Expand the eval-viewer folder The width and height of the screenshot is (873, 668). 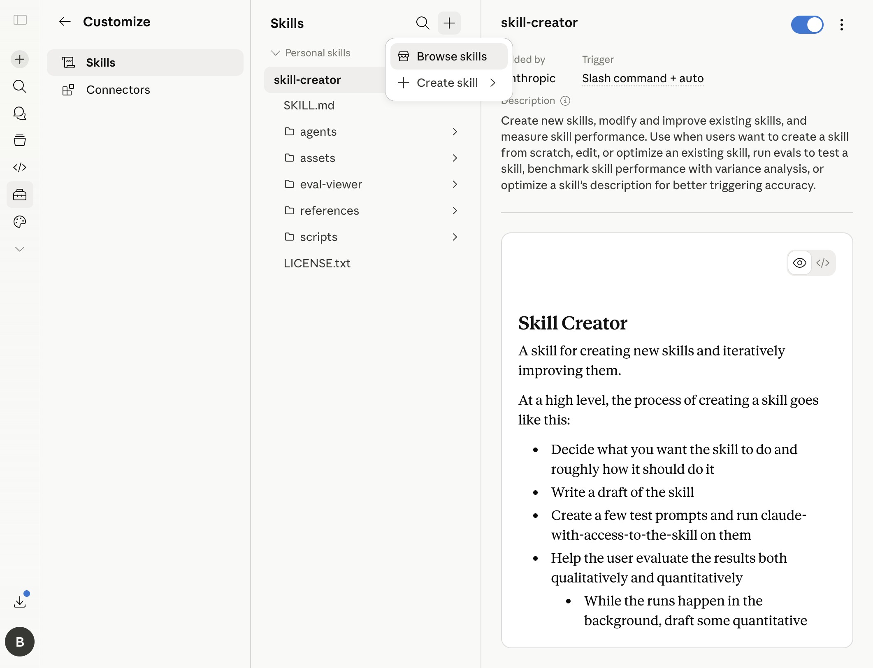tap(455, 184)
